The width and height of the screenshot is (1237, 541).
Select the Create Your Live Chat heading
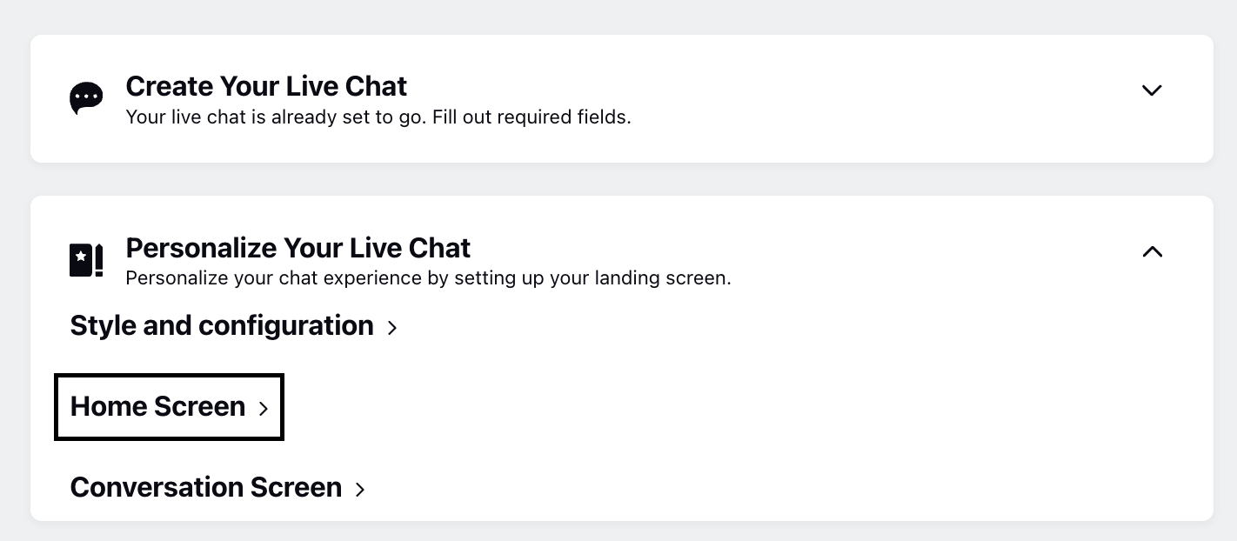pyautogui.click(x=266, y=86)
